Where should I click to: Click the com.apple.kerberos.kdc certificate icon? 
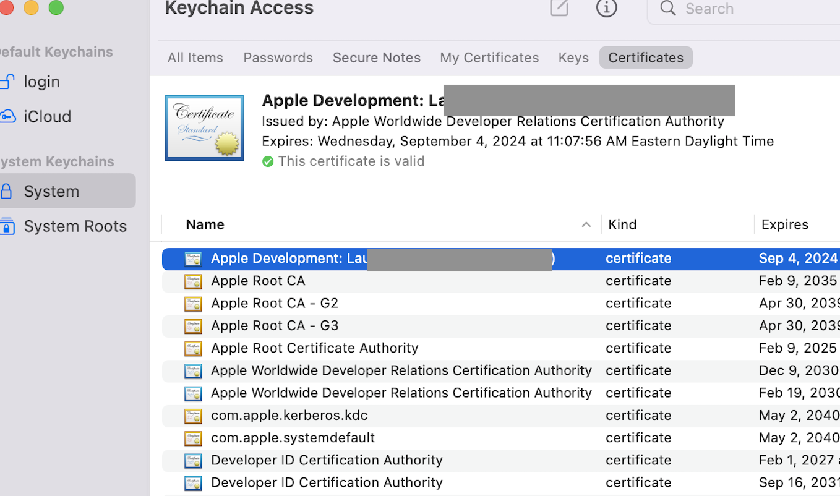pos(193,416)
